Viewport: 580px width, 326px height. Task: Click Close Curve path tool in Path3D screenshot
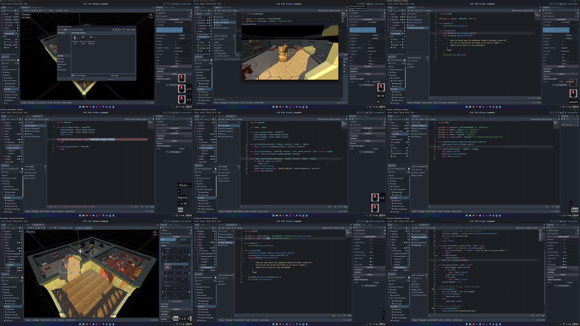(x=84, y=228)
